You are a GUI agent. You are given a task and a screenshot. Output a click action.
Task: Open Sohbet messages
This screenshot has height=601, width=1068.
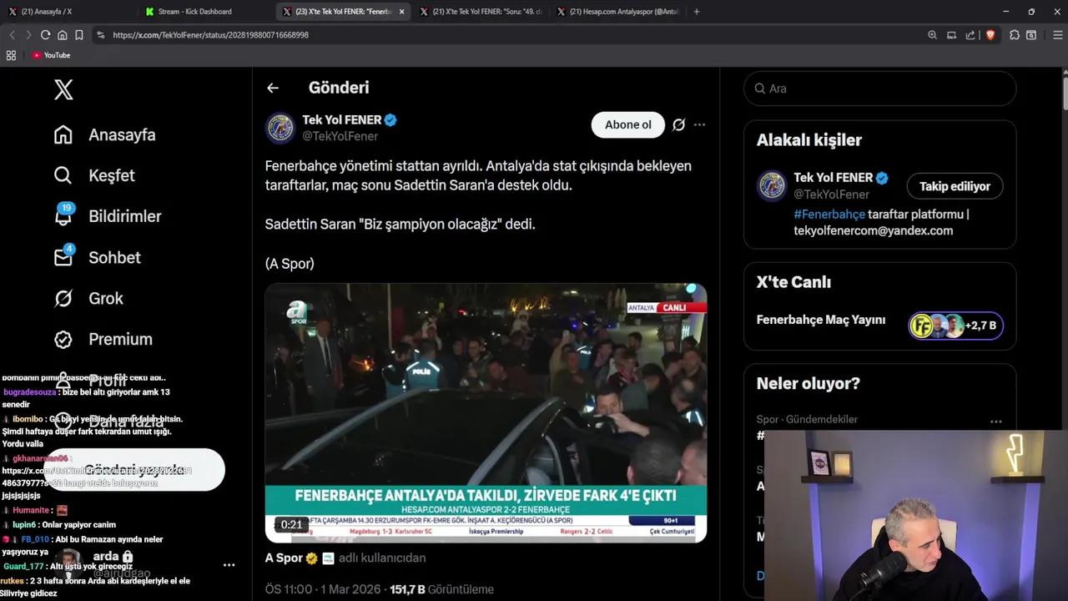pyautogui.click(x=97, y=257)
